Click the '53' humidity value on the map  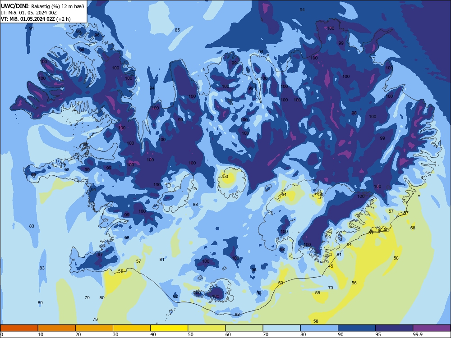pyautogui.click(x=281, y=283)
